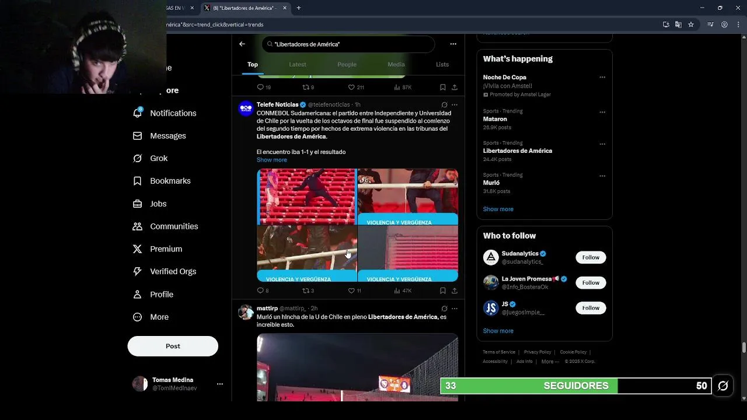The image size is (747, 420).
Task: Open Grok icon in sidebar
Action: tap(138, 159)
